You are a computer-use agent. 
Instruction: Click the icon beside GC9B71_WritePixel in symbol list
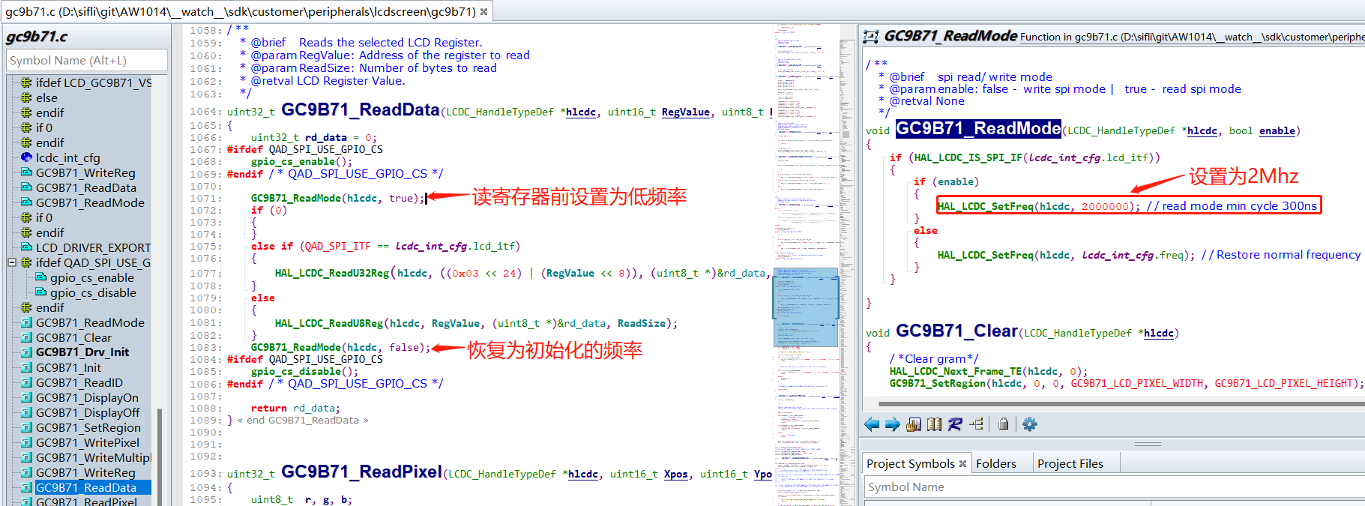26,442
